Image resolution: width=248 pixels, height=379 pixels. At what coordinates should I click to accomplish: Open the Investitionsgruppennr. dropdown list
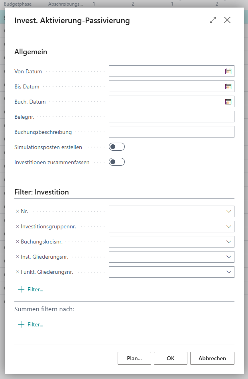click(x=229, y=226)
